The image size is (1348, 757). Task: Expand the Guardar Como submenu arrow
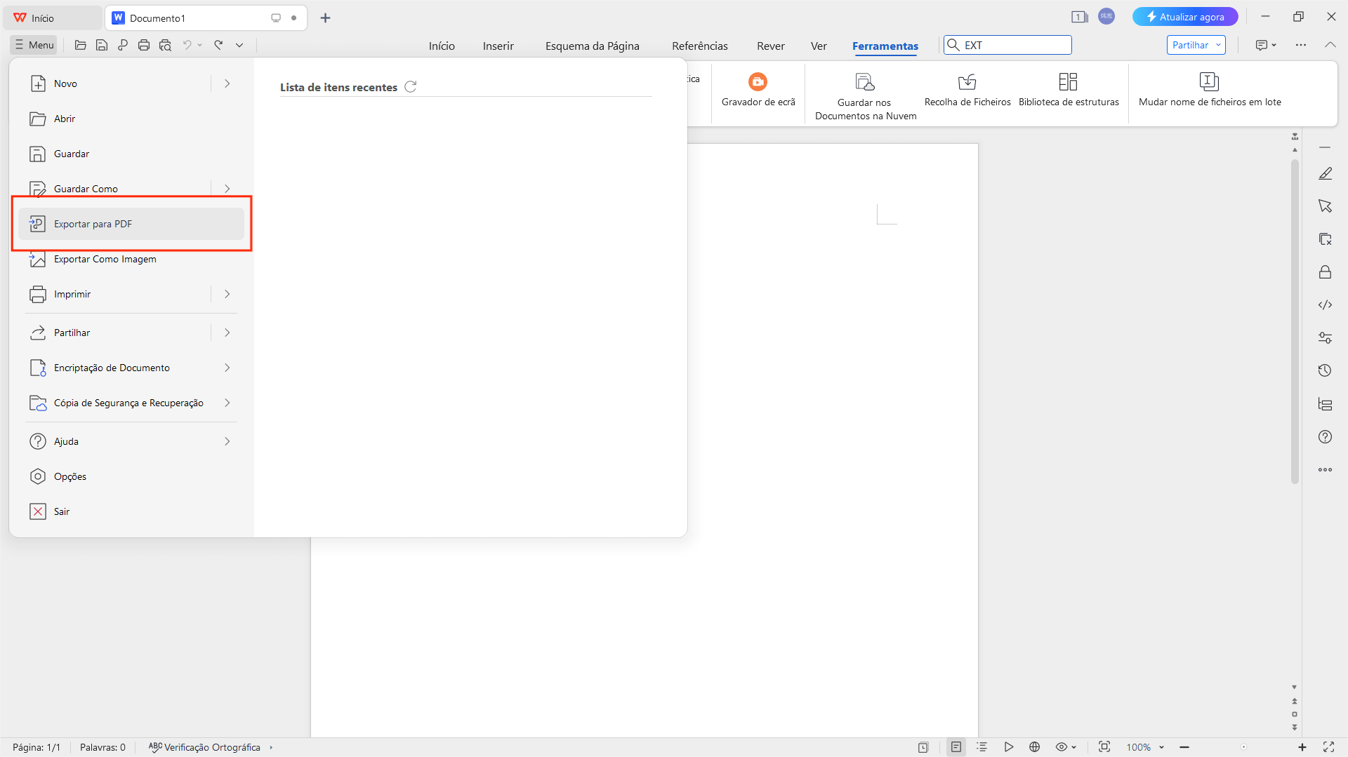(227, 188)
